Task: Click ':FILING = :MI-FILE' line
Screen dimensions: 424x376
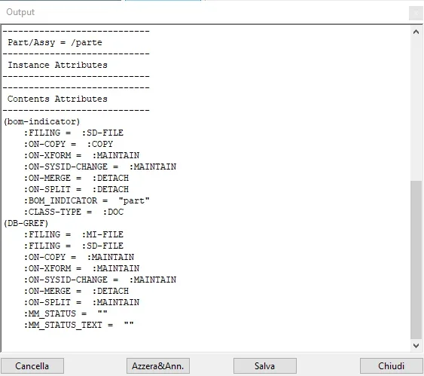Action: click(74, 234)
